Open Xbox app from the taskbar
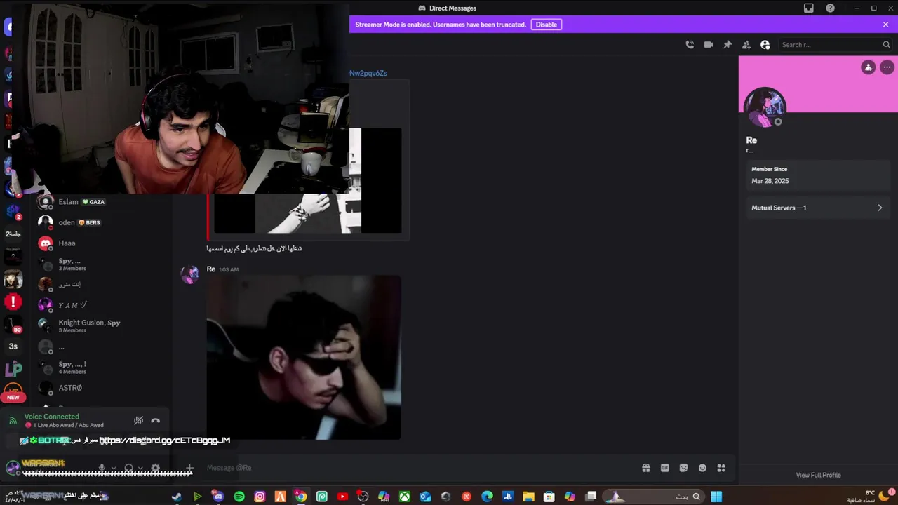 405,497
